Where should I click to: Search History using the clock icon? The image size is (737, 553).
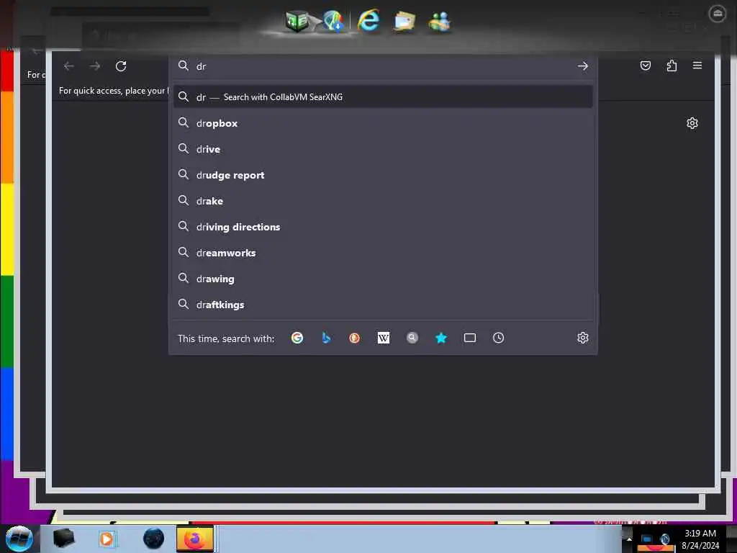click(x=498, y=338)
